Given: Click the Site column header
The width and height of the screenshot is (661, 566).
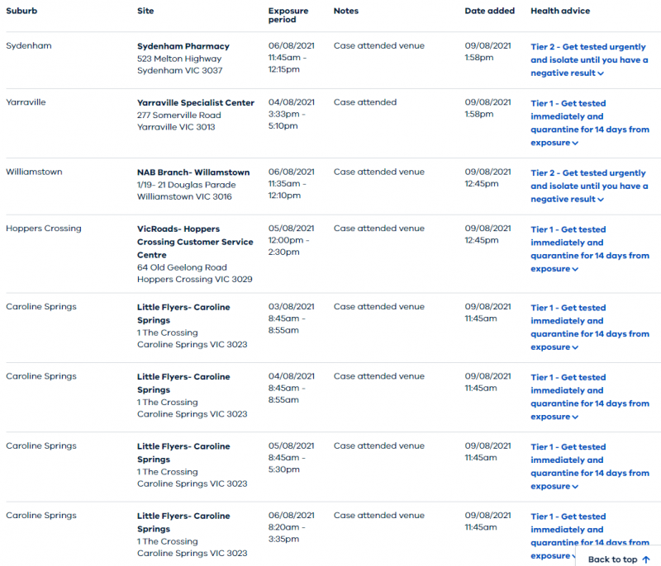Looking at the screenshot, I should click(145, 11).
